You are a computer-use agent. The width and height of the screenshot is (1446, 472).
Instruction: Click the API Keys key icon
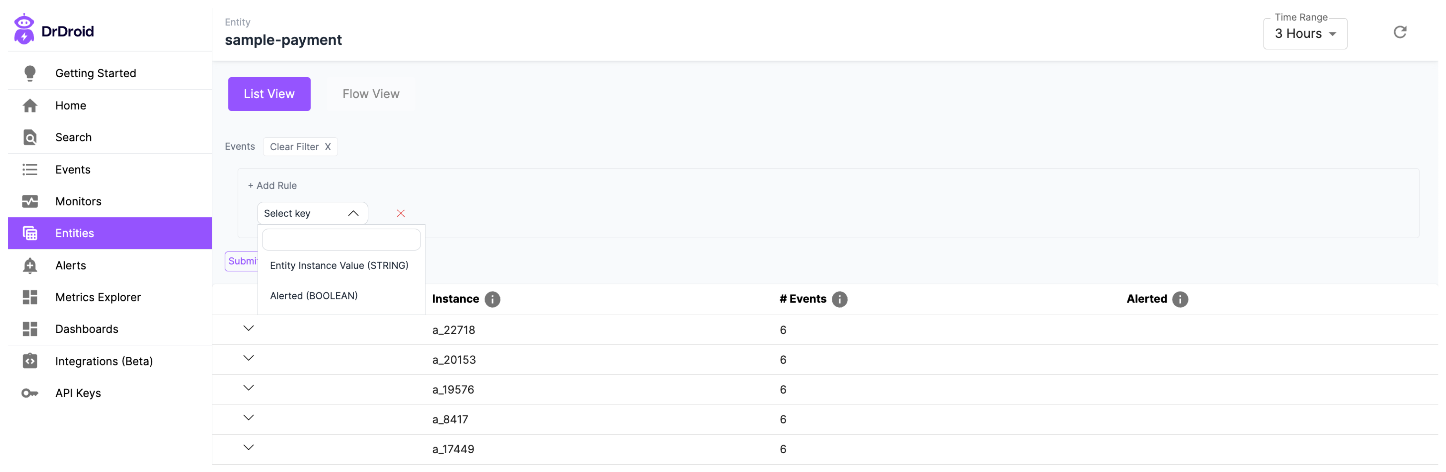30,393
